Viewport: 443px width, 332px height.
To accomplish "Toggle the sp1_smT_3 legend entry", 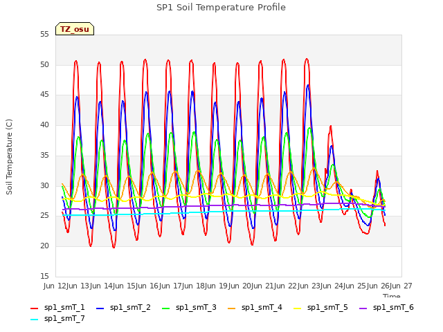I will (x=189, y=307).
